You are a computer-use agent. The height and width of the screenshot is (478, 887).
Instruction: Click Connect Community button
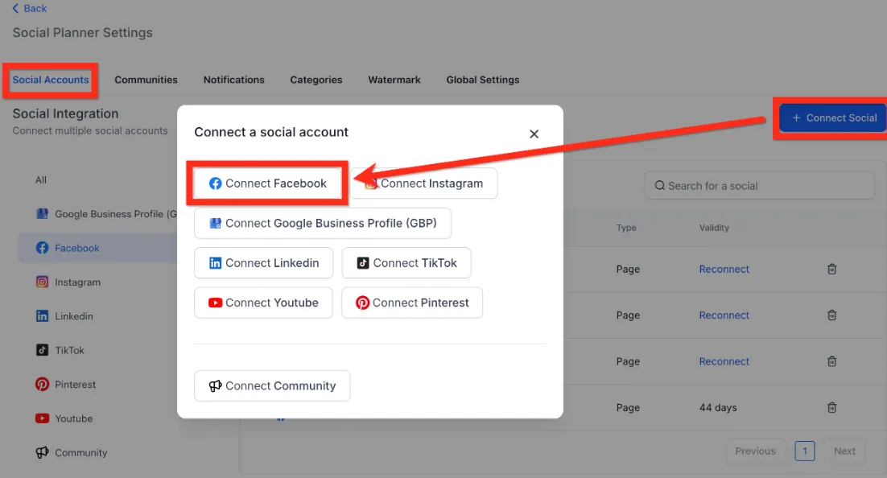tap(272, 385)
